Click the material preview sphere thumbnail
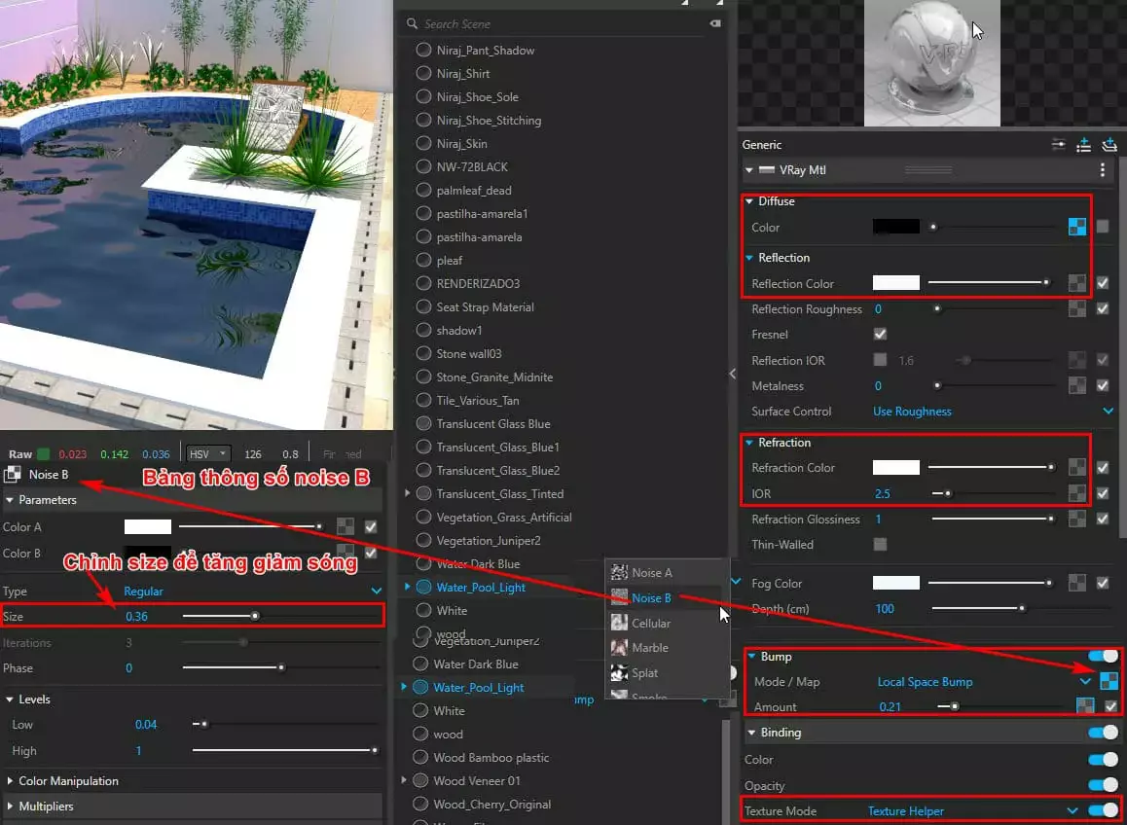 (x=931, y=61)
